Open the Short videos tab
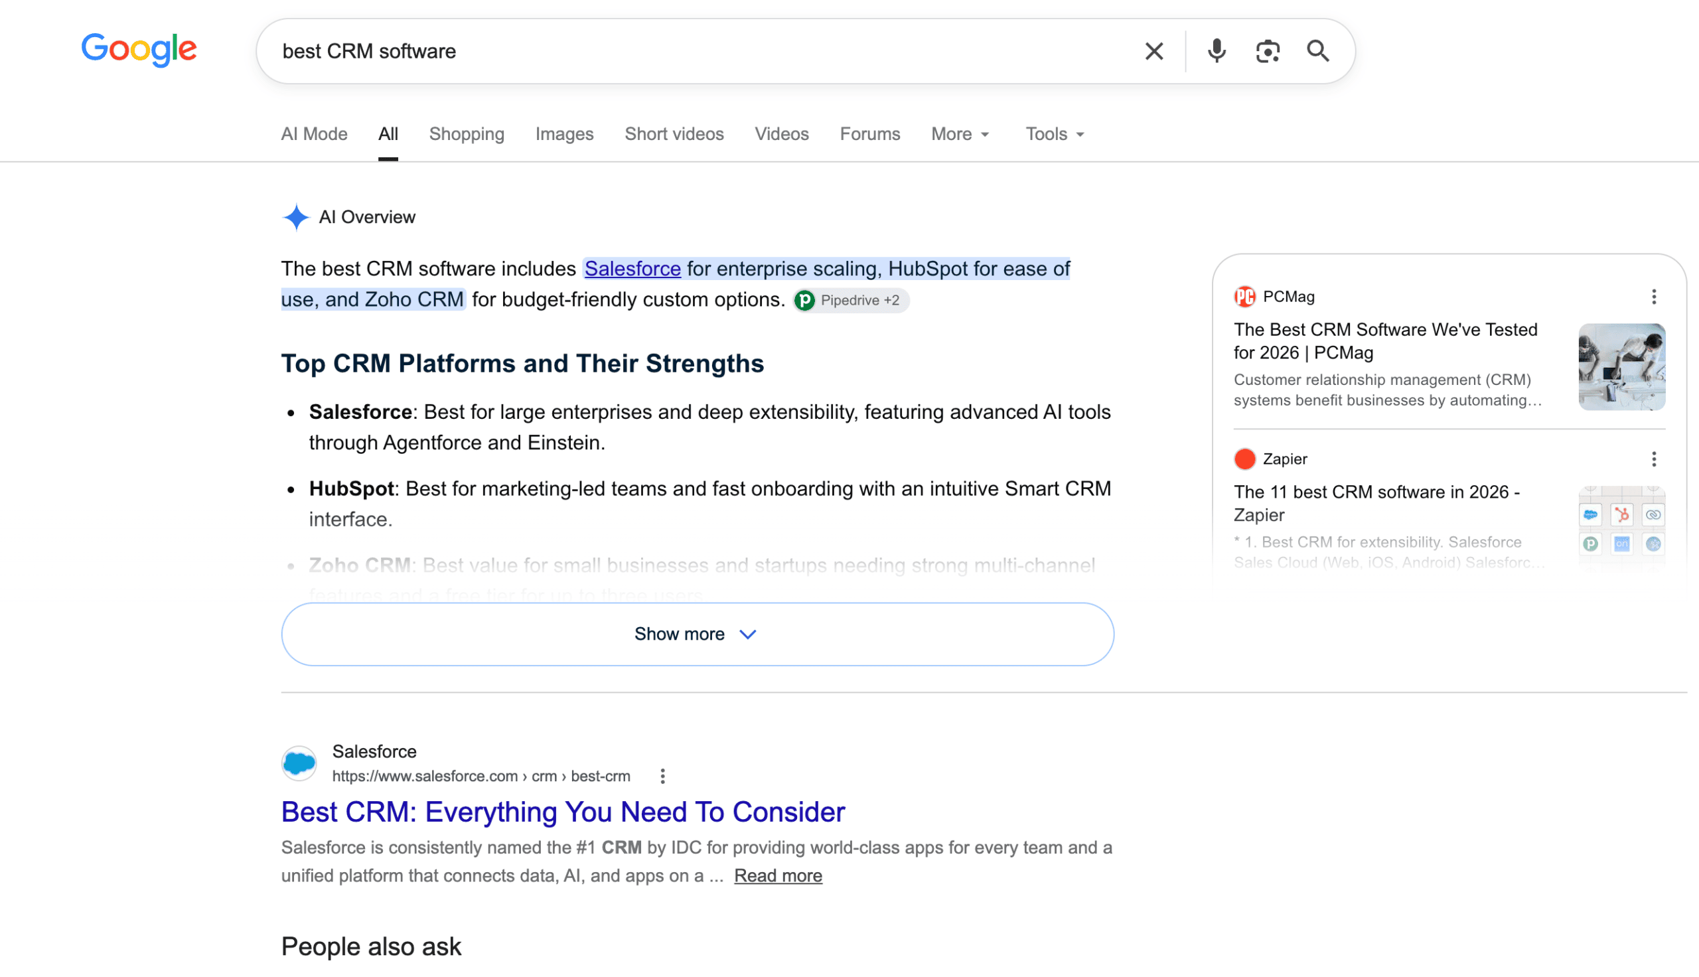The height and width of the screenshot is (977, 1699). click(x=674, y=134)
